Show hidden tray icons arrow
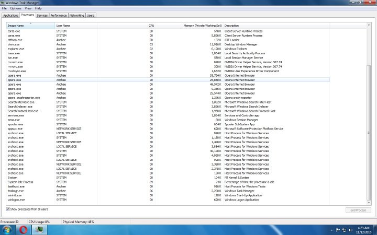This screenshot has width=377, height=235. (331, 230)
